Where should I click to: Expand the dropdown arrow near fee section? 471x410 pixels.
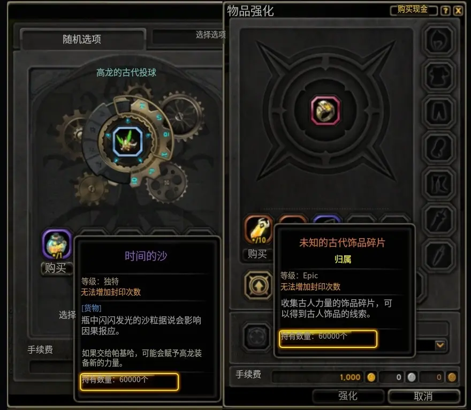pyautogui.click(x=440, y=345)
